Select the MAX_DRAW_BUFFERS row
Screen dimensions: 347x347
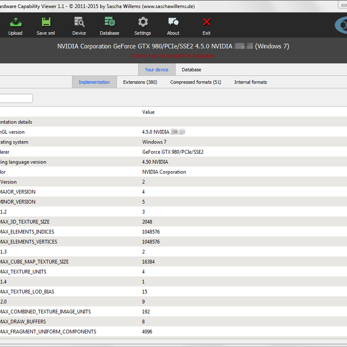173,322
